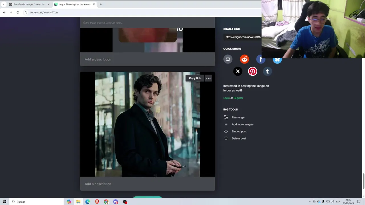Click the Embed post code icon
The image size is (365, 205).
[x=226, y=131]
